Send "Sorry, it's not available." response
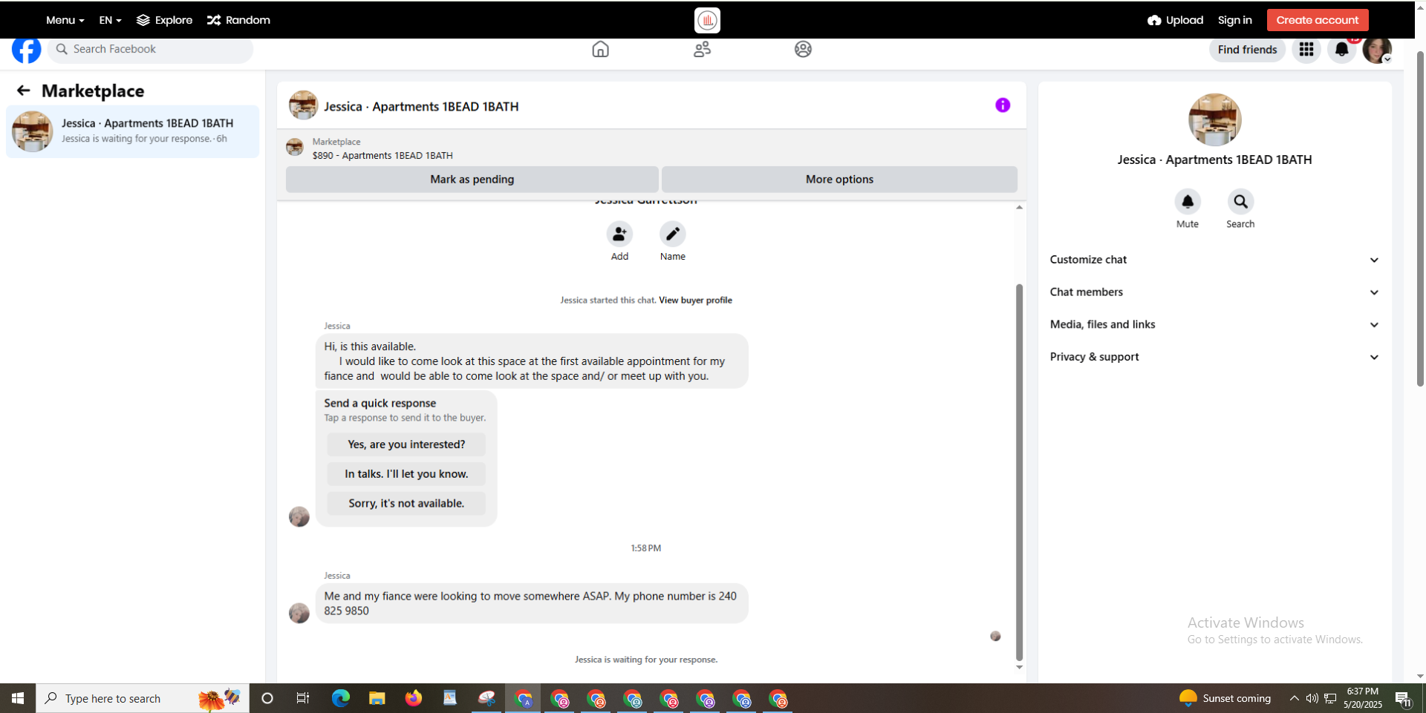 click(x=406, y=503)
